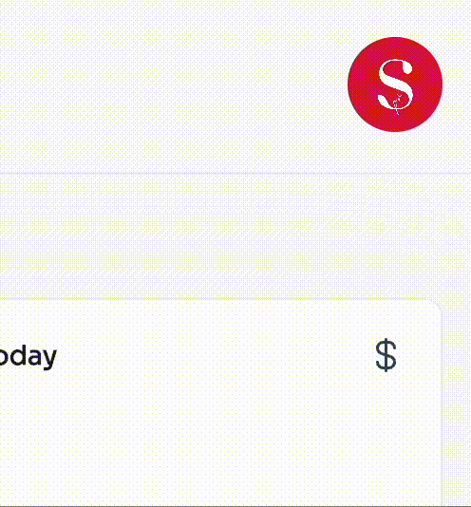Click the horizontal divider line under the header
The image size is (471, 507).
[x=235, y=174]
